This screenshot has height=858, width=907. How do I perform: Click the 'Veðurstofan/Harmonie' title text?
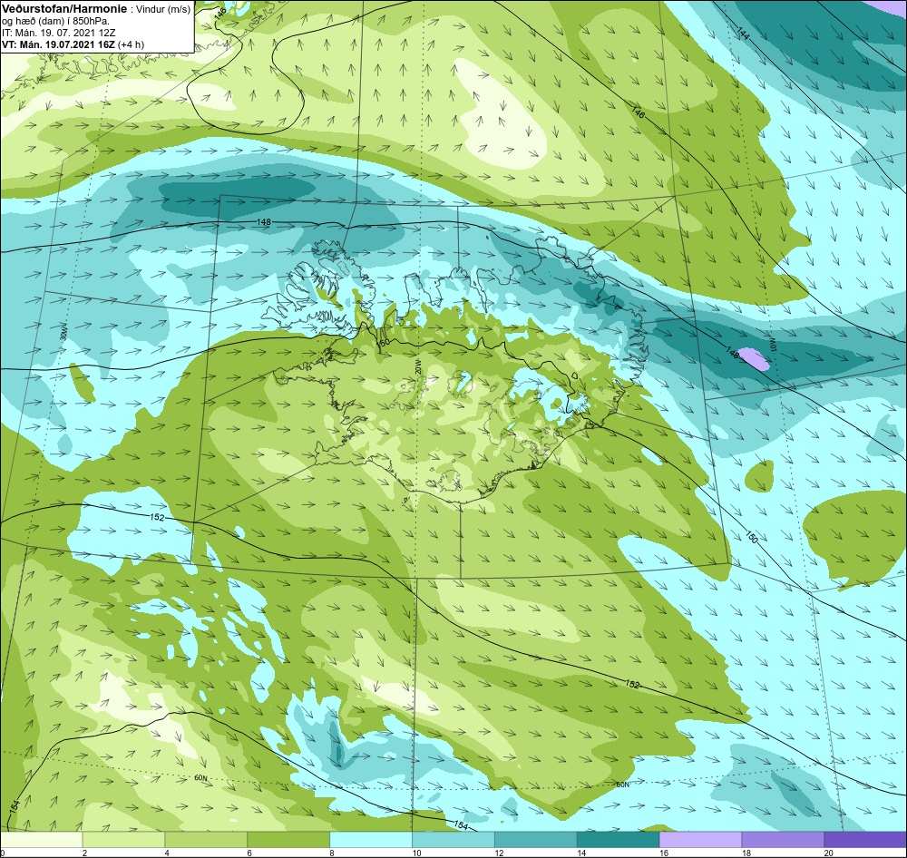click(x=63, y=9)
